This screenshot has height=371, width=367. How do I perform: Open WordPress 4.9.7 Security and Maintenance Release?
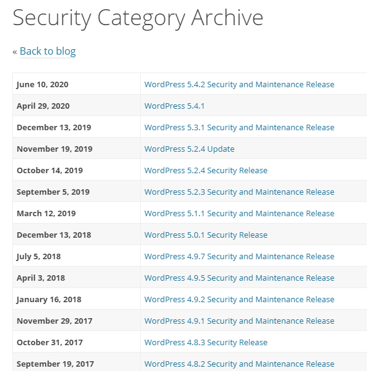click(239, 257)
